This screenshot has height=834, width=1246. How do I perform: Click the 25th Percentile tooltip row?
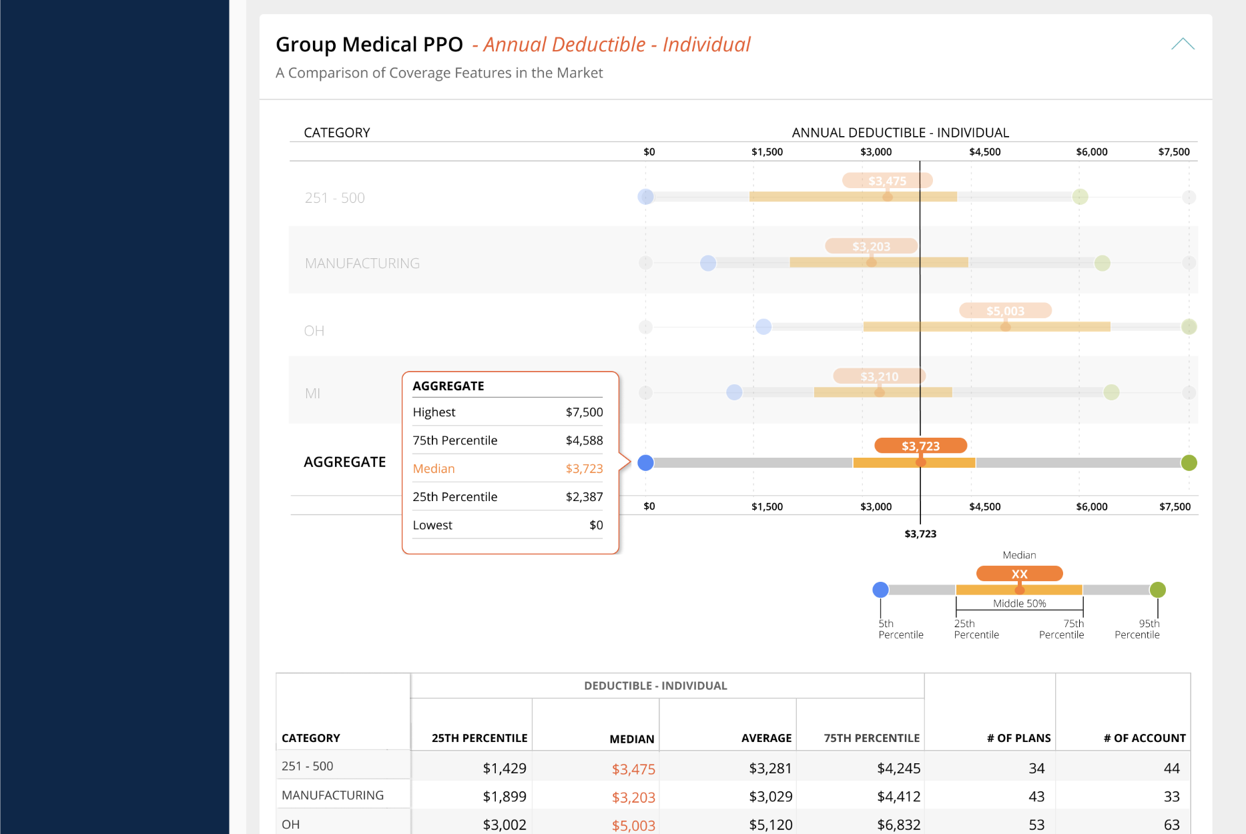pyautogui.click(x=507, y=496)
